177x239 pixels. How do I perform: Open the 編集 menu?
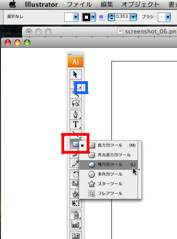click(107, 5)
